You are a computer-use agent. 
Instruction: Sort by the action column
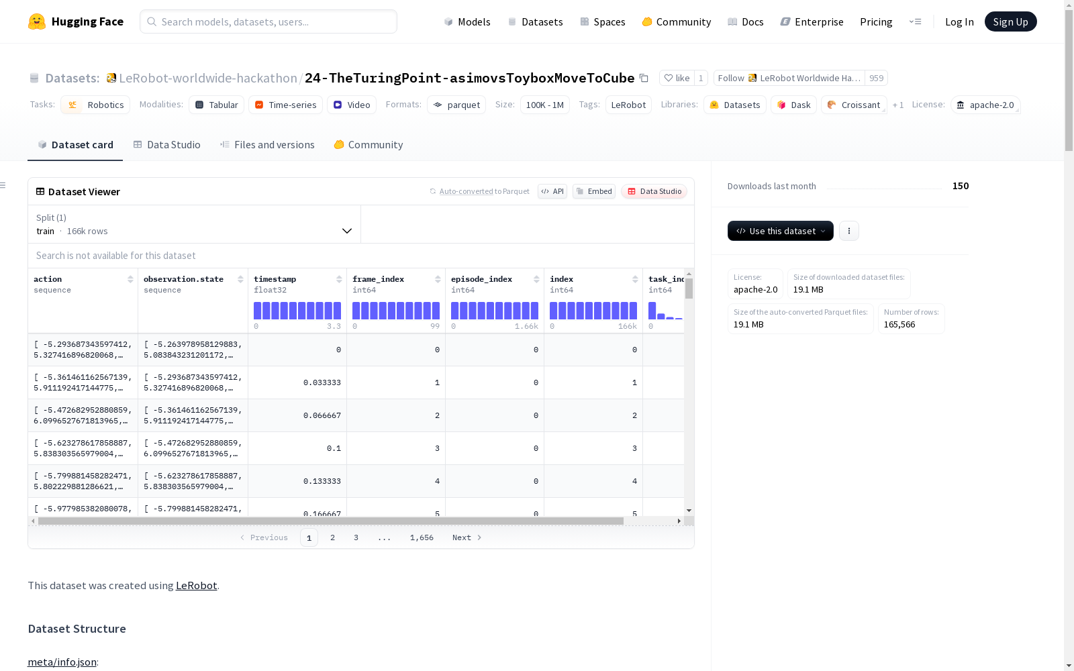click(x=130, y=279)
